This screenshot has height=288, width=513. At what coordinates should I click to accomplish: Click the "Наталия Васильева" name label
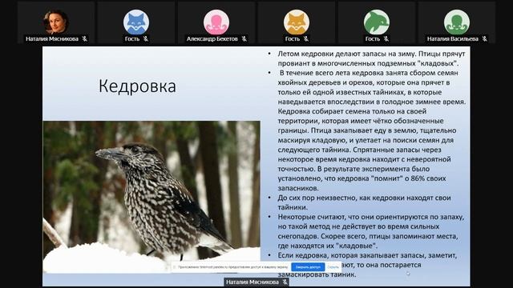click(452, 39)
